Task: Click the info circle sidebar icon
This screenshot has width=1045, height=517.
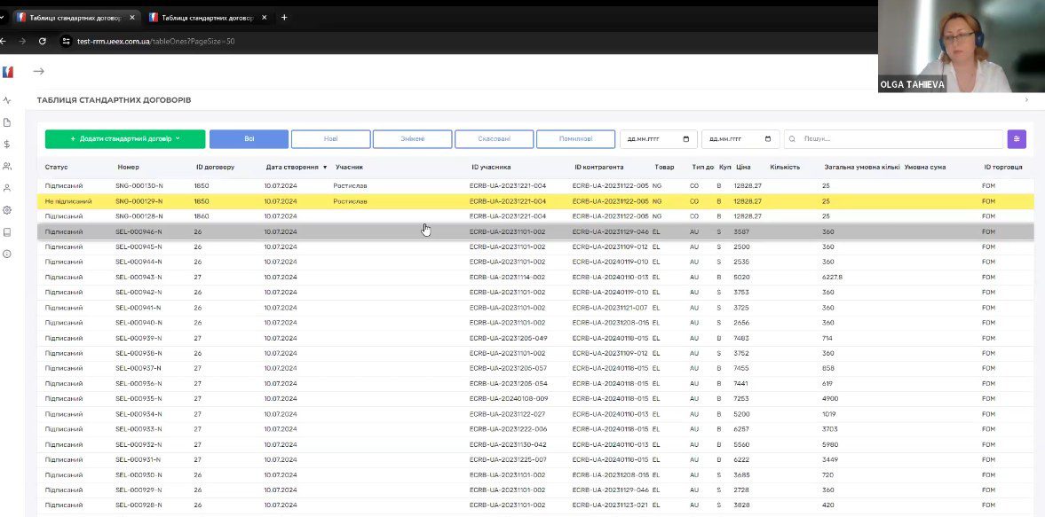Action: [x=7, y=254]
